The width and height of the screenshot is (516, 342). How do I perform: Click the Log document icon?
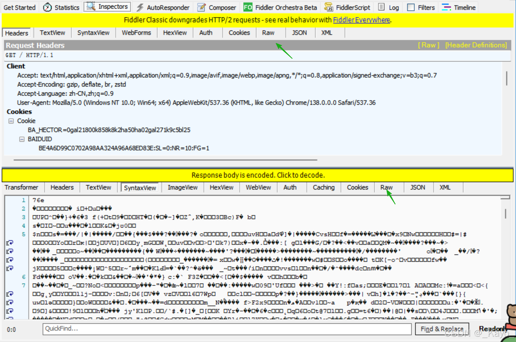click(381, 7)
